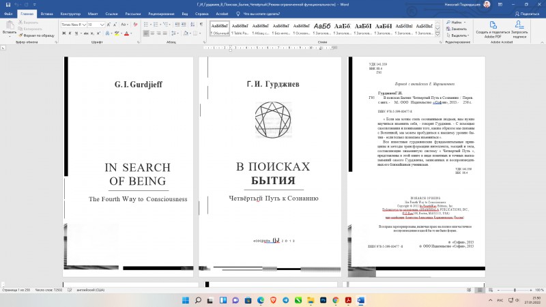Open the Выделить (Select) menu

coord(457,35)
